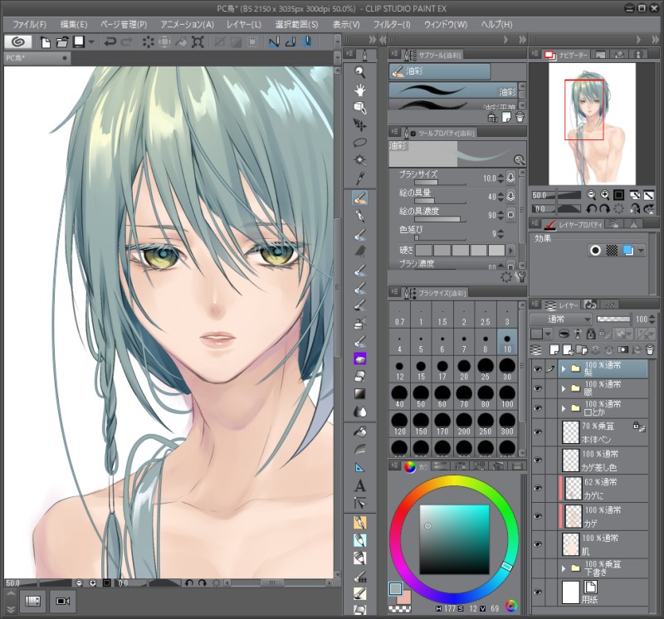Click new raster layer icon
The image size is (664, 619).
point(554,349)
